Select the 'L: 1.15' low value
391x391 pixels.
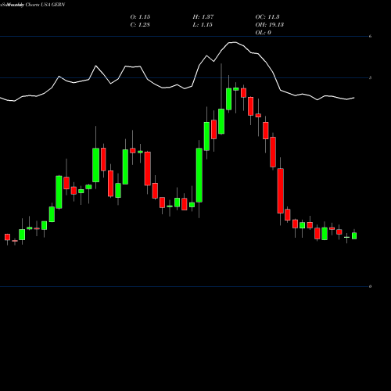coord(203,24)
